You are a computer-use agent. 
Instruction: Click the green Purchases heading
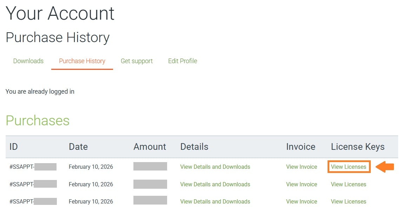click(x=38, y=121)
